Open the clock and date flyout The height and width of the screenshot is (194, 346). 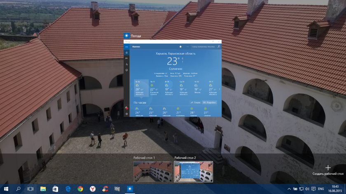click(x=335, y=189)
